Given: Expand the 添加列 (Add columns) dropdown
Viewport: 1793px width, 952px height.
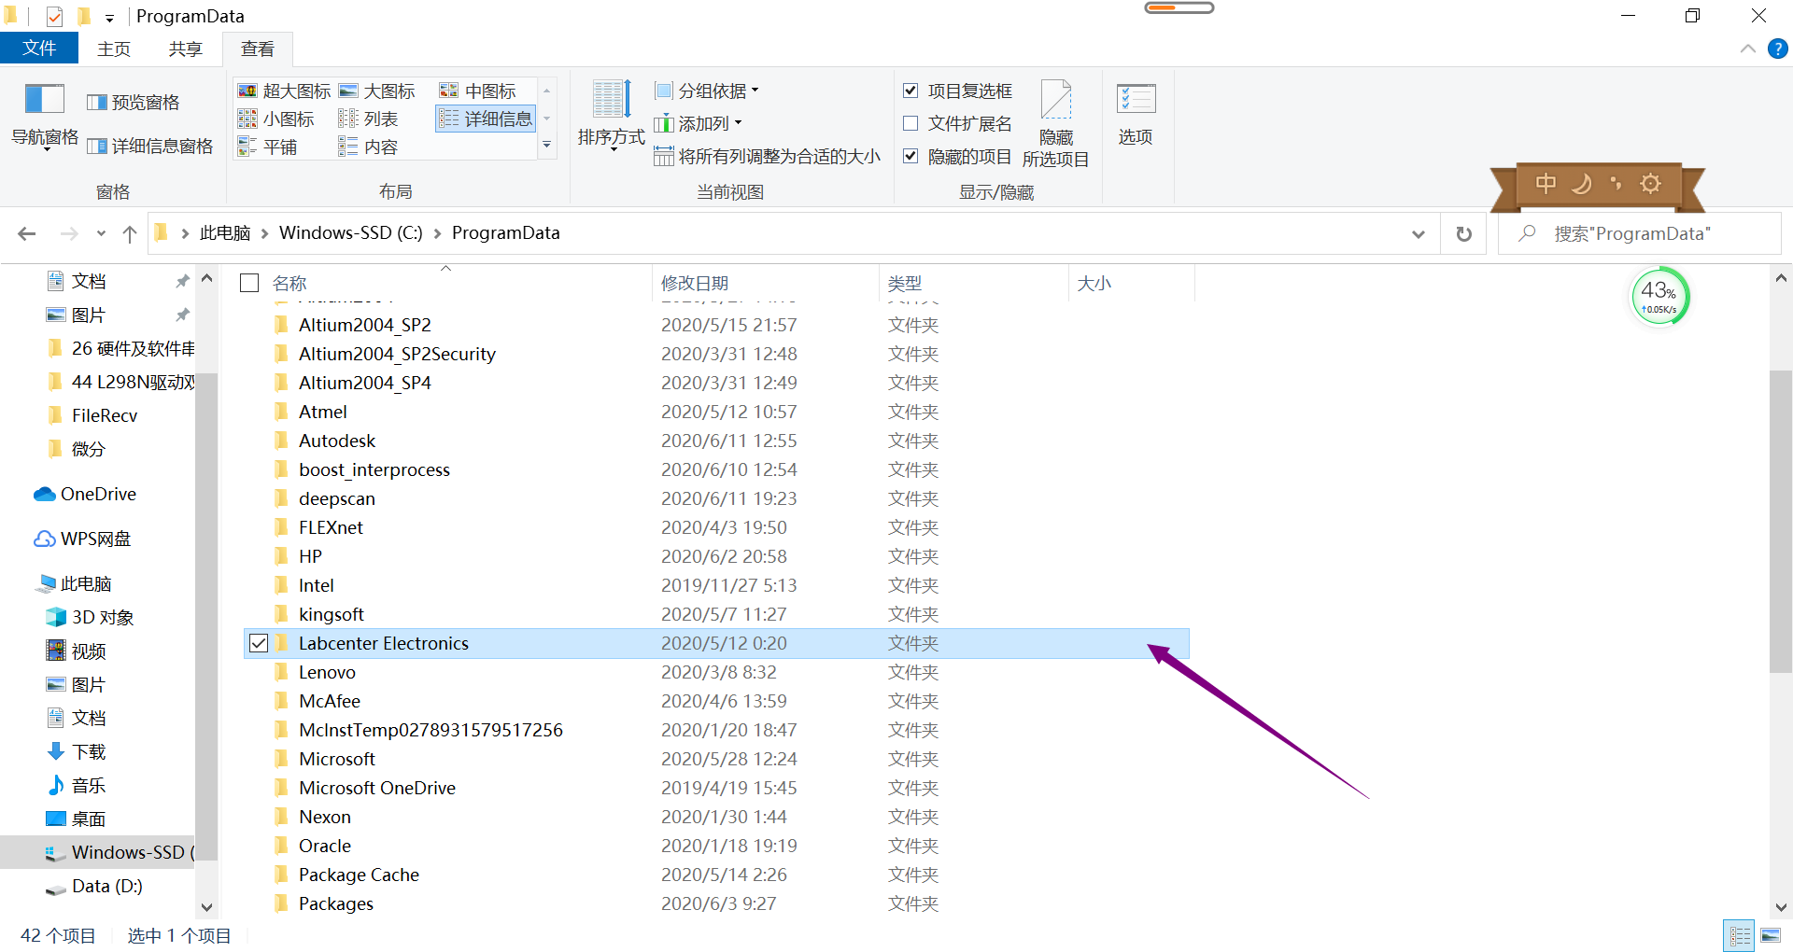Looking at the screenshot, I should [698, 122].
